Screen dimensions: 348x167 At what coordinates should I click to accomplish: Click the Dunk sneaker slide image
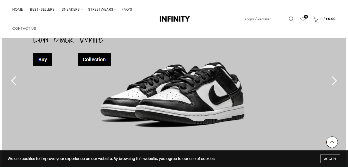pos(172,94)
